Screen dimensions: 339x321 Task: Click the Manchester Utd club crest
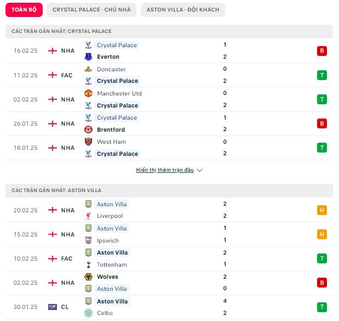(x=88, y=93)
